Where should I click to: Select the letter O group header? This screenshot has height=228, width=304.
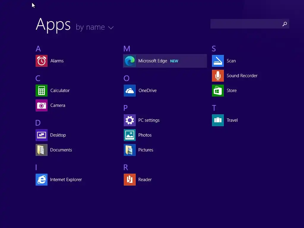[x=126, y=78]
